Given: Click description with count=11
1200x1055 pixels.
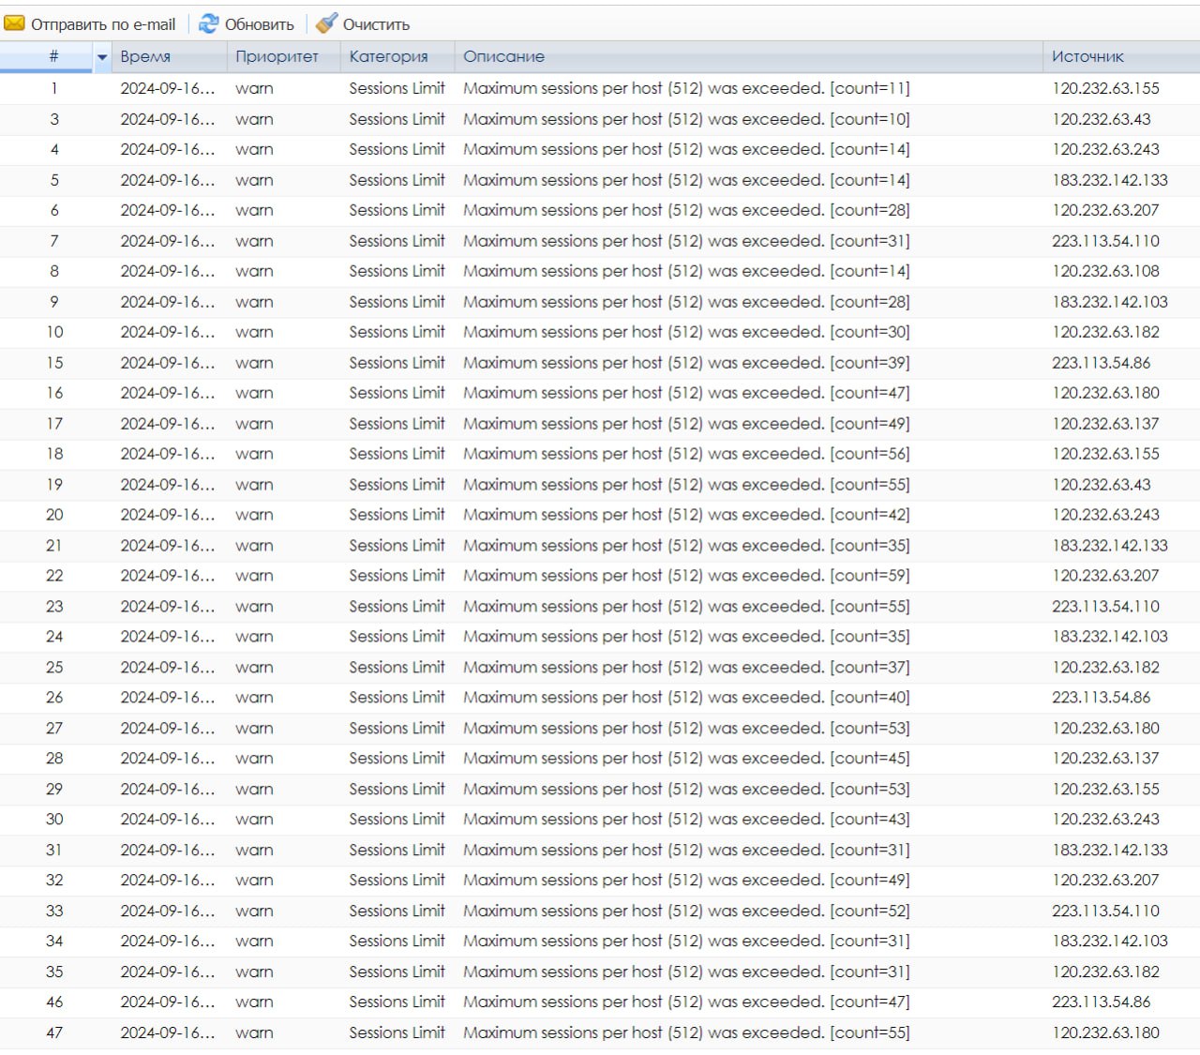Looking at the screenshot, I should (x=686, y=88).
